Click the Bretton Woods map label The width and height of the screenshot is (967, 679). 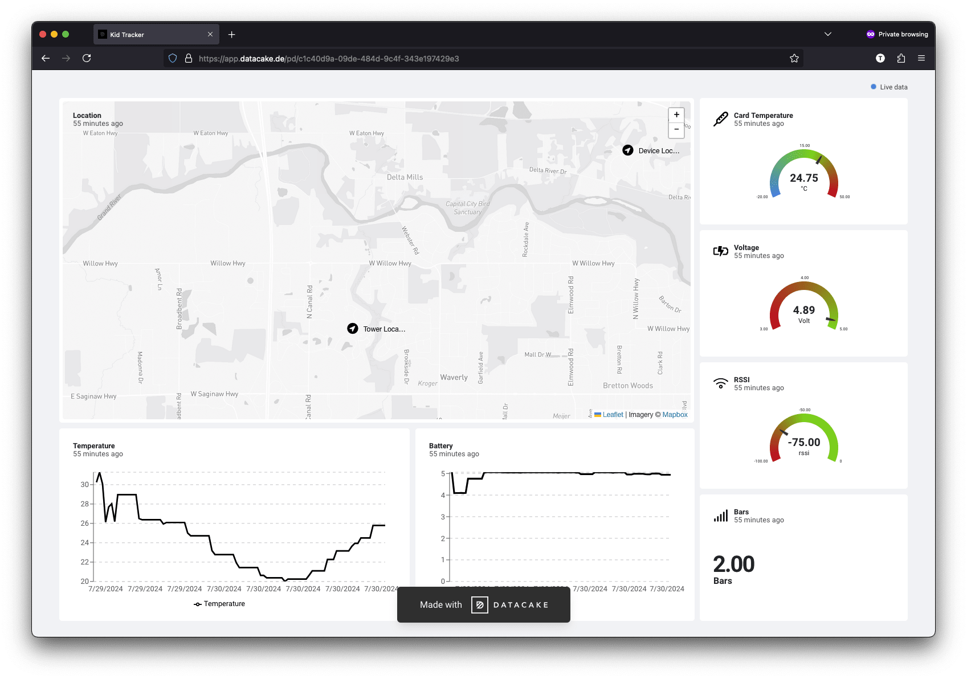(628, 386)
